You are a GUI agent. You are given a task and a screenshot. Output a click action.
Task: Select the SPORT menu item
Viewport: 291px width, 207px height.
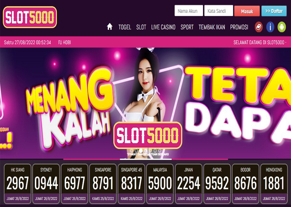pos(187,27)
